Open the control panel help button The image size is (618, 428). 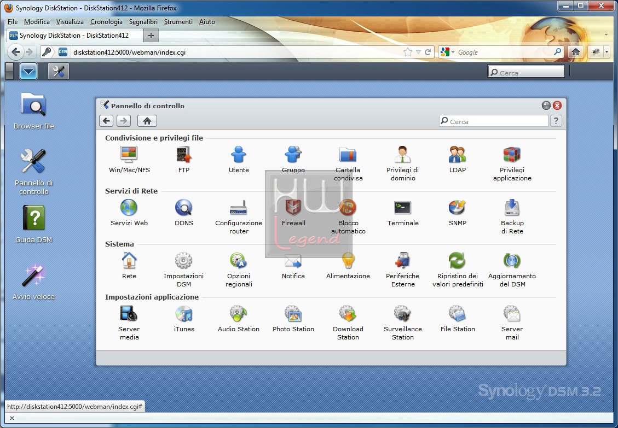tap(556, 121)
